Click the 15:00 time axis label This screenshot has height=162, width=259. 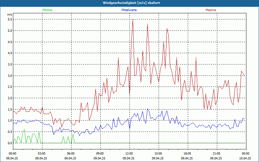click(x=158, y=154)
